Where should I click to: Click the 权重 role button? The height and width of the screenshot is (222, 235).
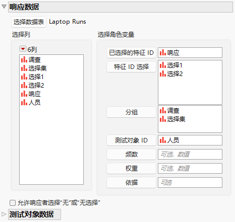(131, 169)
